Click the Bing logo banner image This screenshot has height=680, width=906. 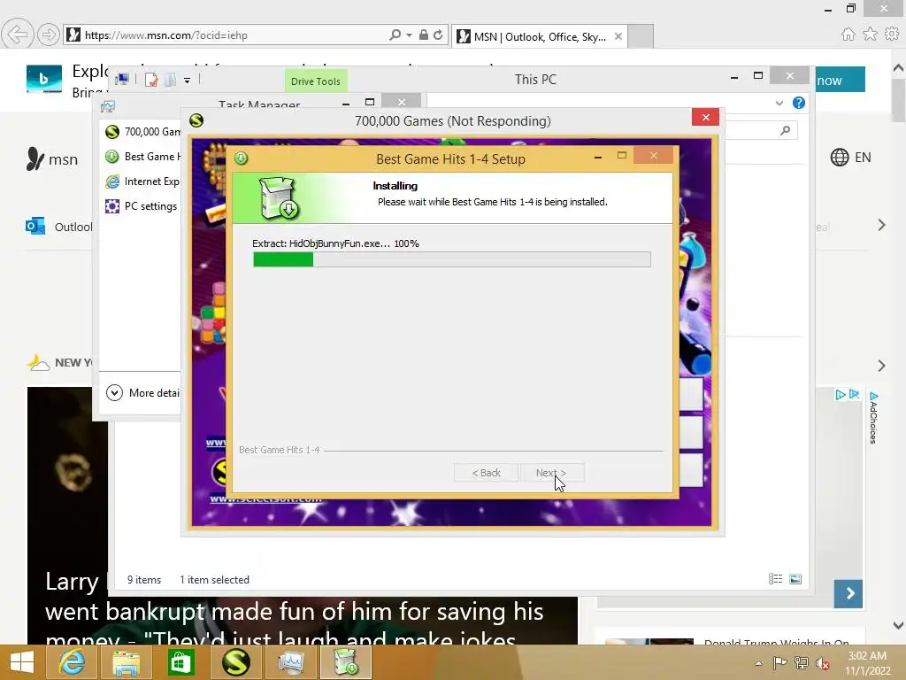44,79
